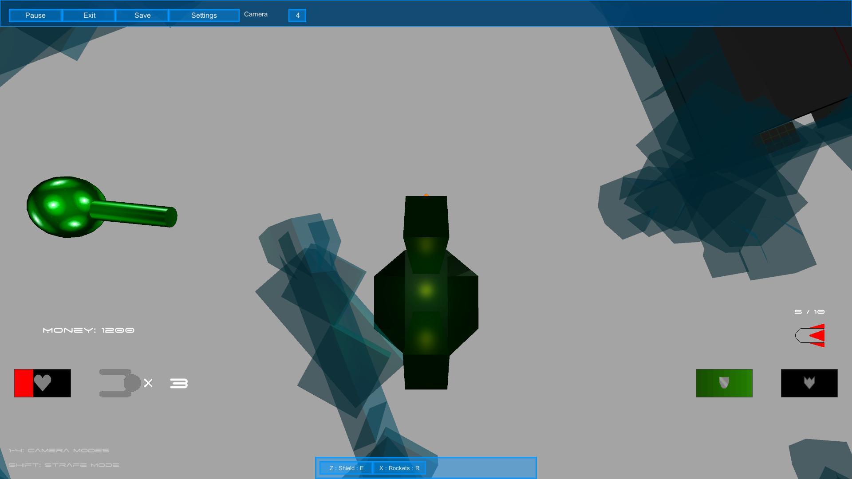Click the armor icon on the black status panel
The width and height of the screenshot is (852, 479).
tap(809, 383)
